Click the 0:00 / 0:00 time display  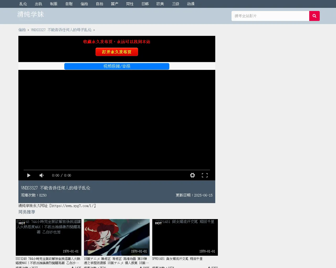[61, 175]
